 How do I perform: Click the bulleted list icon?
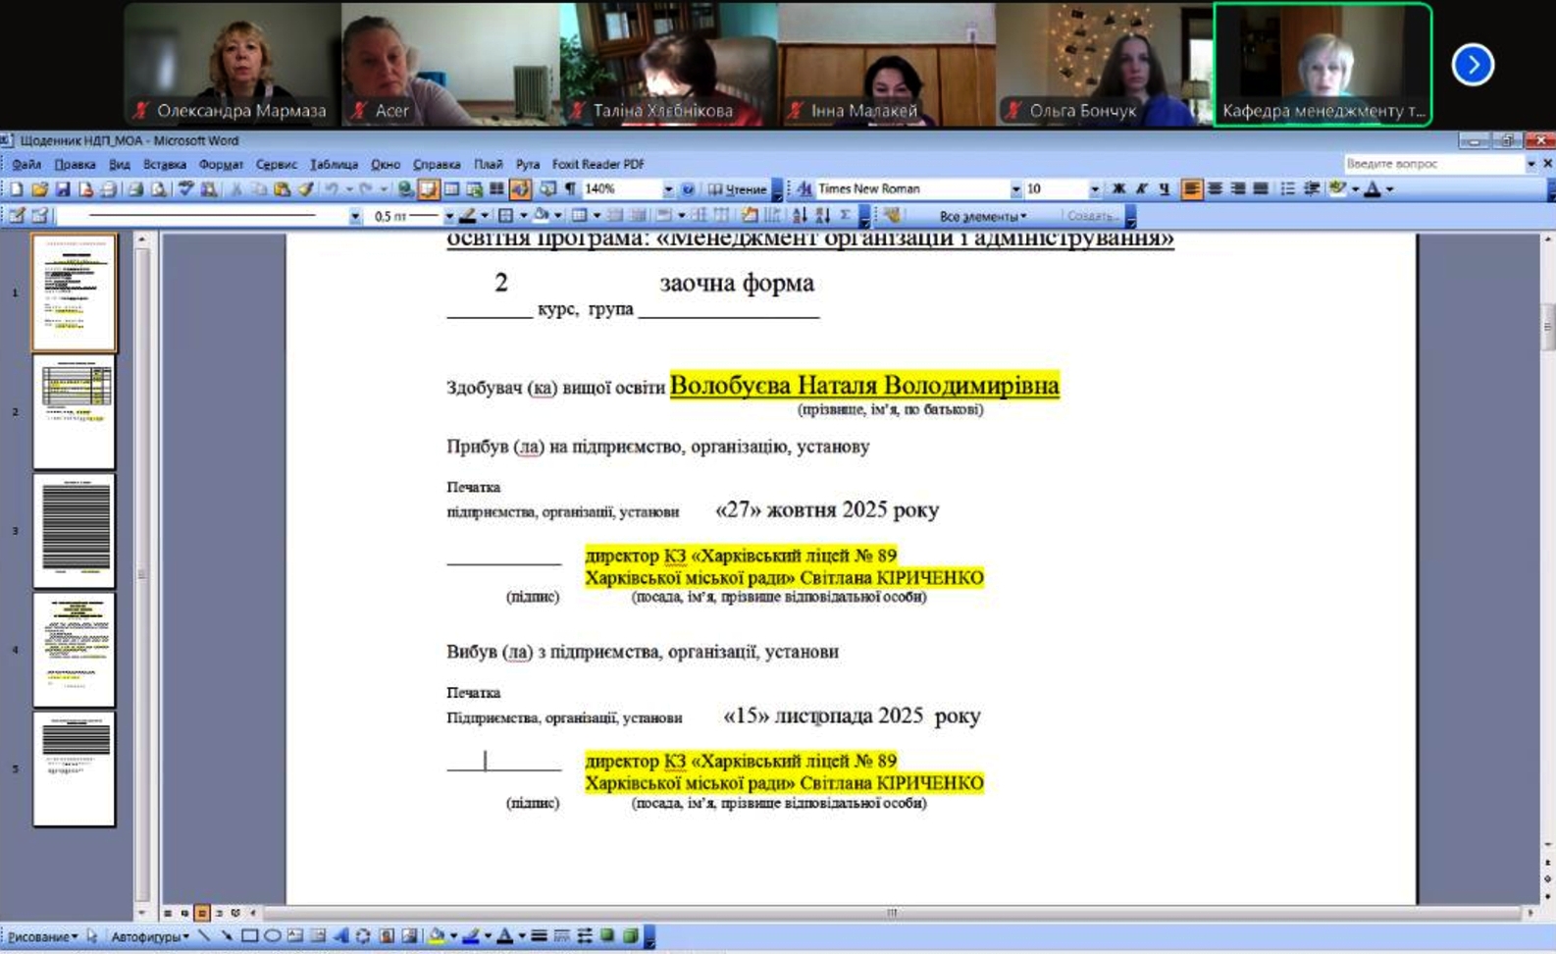coord(1288,189)
